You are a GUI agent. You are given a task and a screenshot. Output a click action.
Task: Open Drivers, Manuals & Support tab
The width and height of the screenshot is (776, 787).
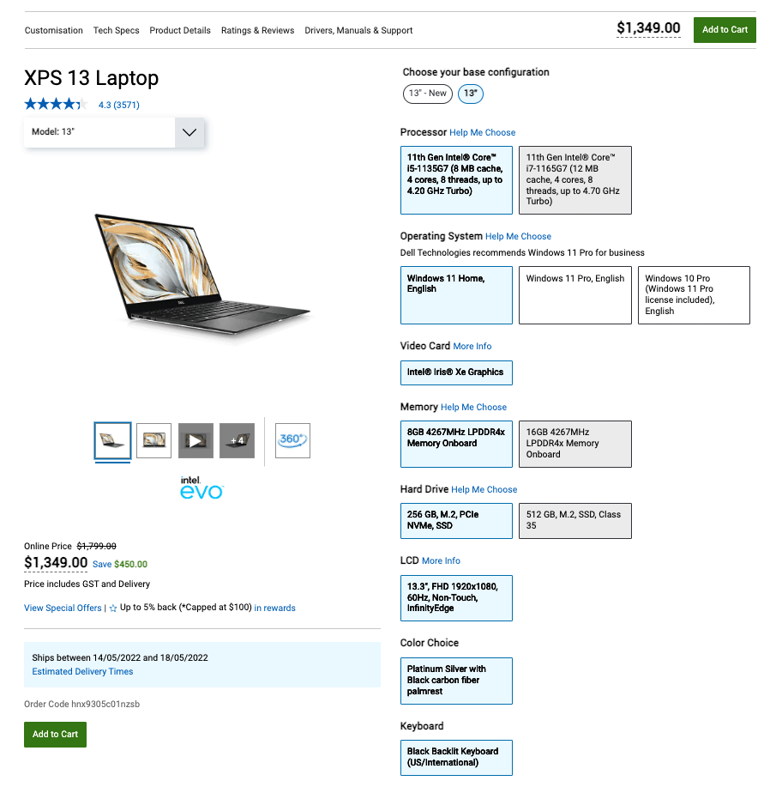358,31
